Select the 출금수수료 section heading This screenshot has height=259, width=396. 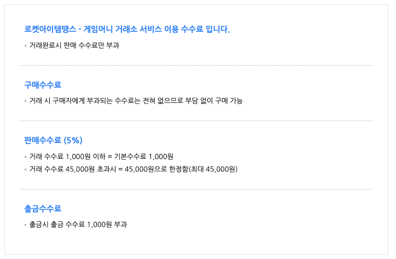43,209
